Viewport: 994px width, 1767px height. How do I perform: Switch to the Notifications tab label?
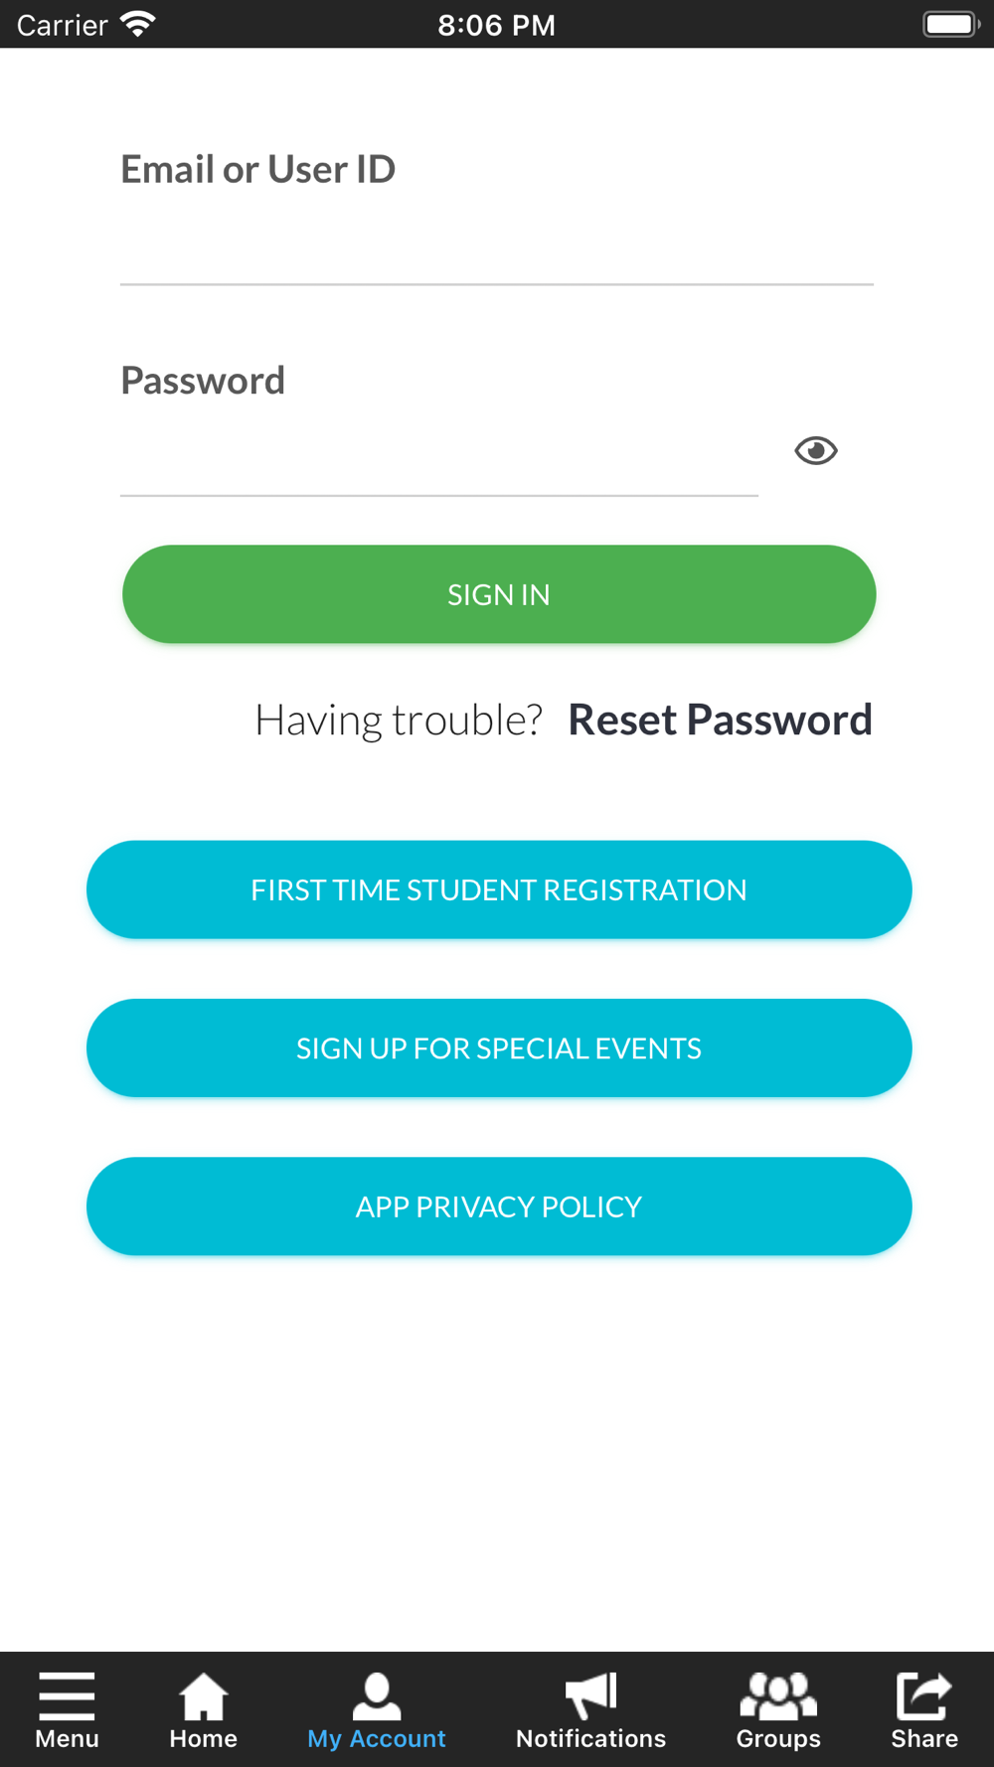[x=591, y=1738]
